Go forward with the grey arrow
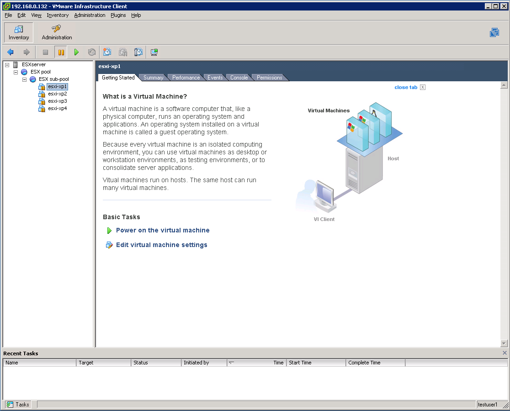This screenshot has height=411, width=510. (x=27, y=52)
